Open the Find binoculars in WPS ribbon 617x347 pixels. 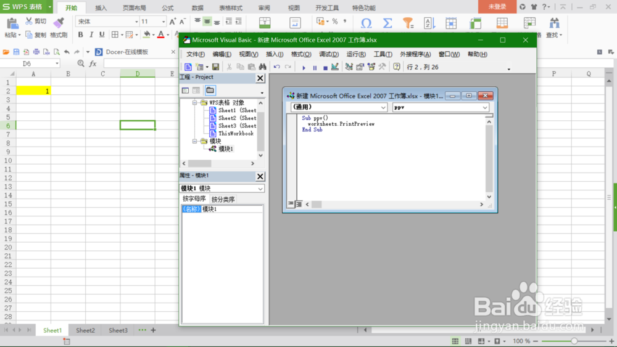tap(554, 23)
